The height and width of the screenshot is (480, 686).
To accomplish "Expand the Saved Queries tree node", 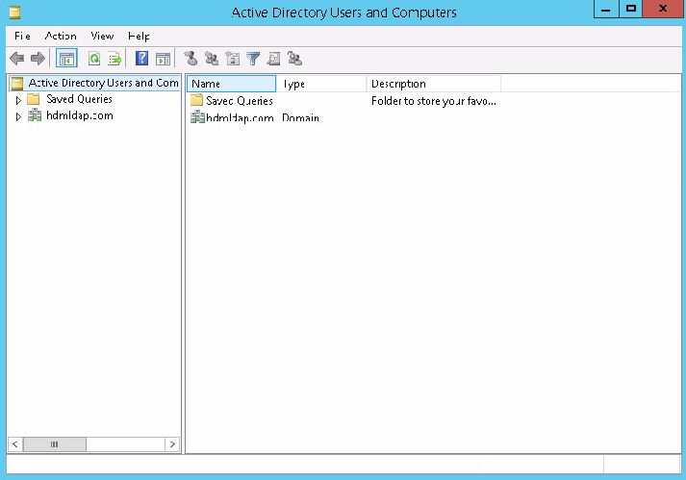I will click(18, 100).
